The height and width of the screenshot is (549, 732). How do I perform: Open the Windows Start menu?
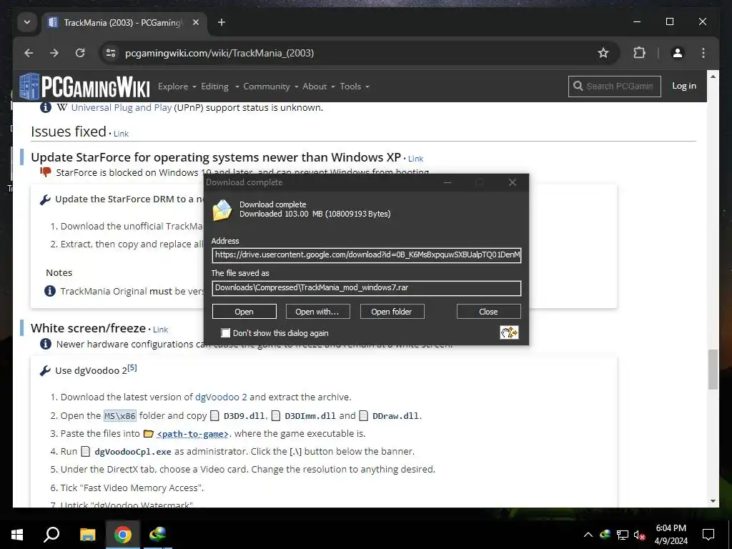17,535
